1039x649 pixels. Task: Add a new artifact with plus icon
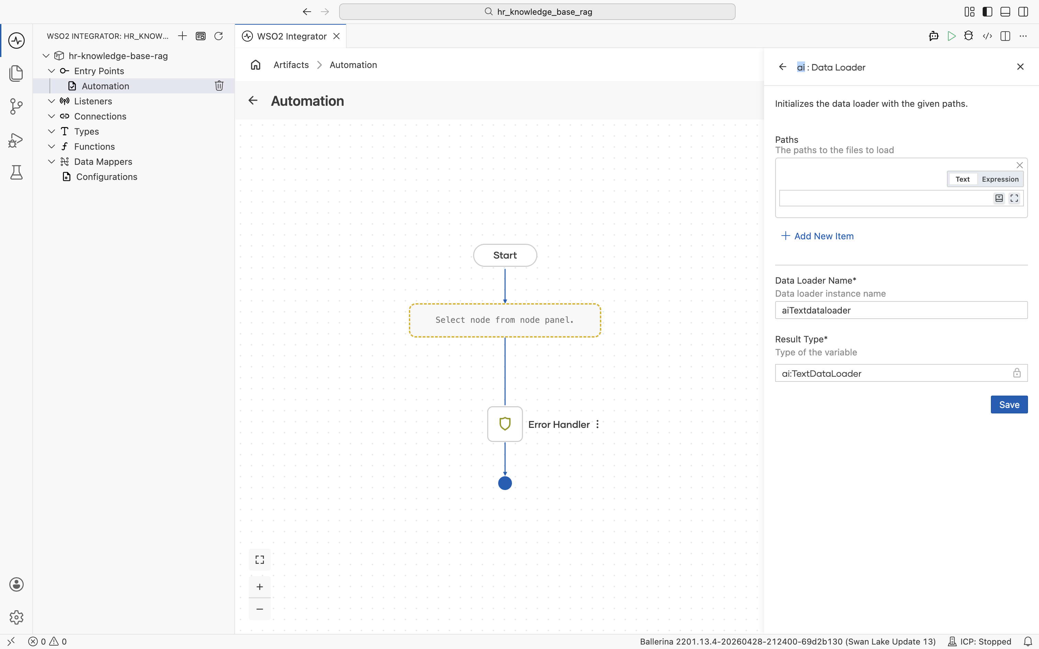[182, 36]
